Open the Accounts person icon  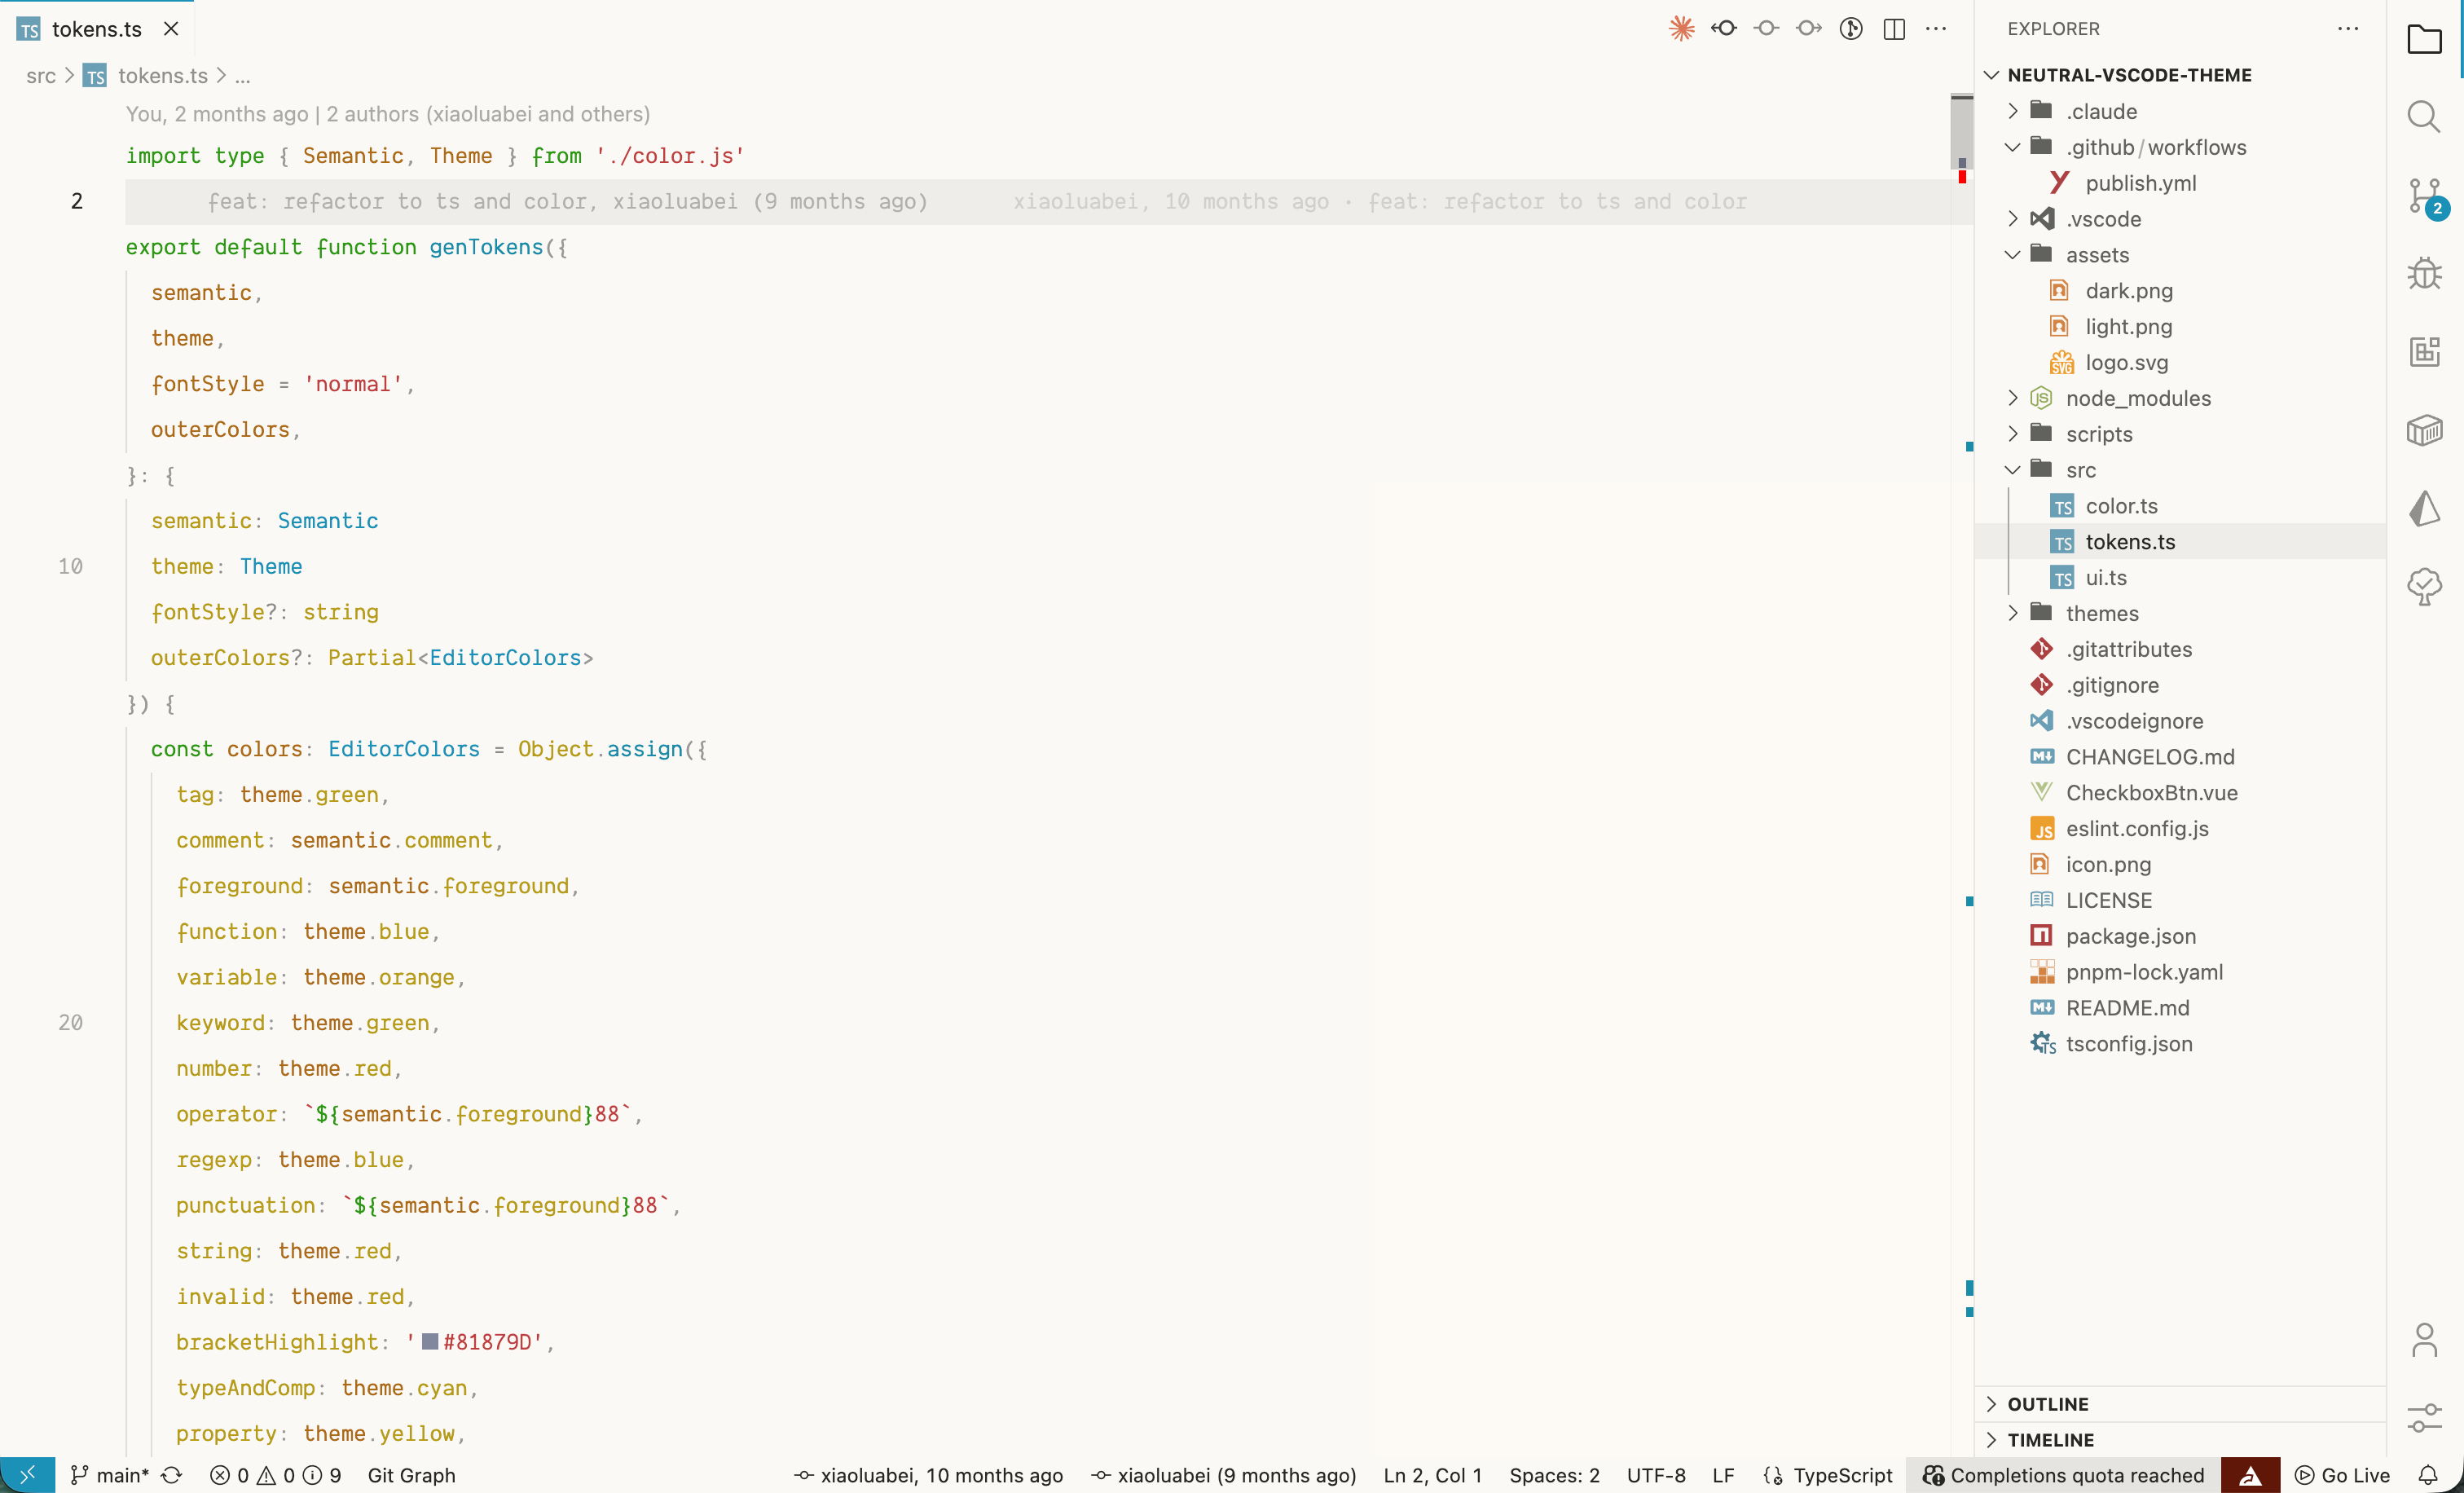point(2424,1340)
